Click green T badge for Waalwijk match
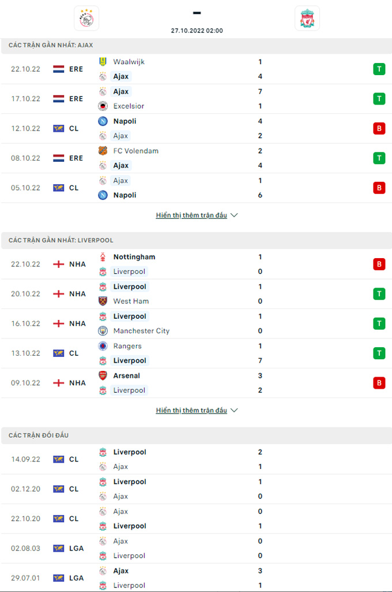 379,69
